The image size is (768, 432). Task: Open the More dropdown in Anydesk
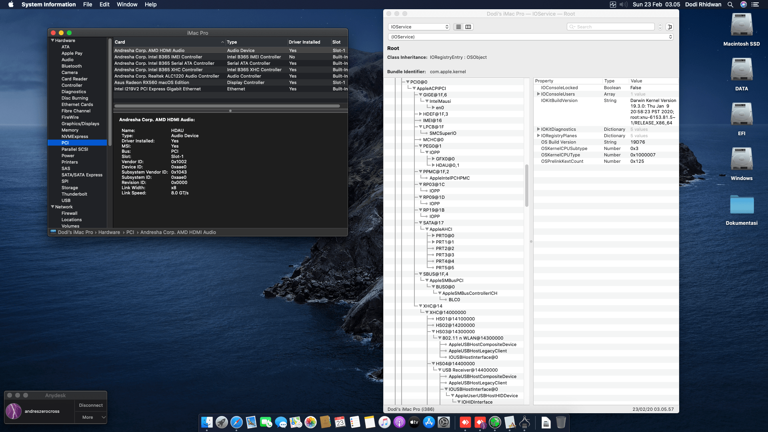click(91, 417)
